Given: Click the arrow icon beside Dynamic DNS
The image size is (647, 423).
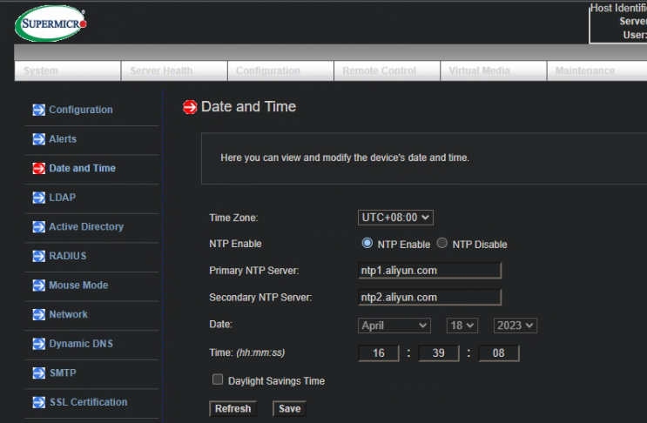Looking at the screenshot, I should [x=39, y=344].
